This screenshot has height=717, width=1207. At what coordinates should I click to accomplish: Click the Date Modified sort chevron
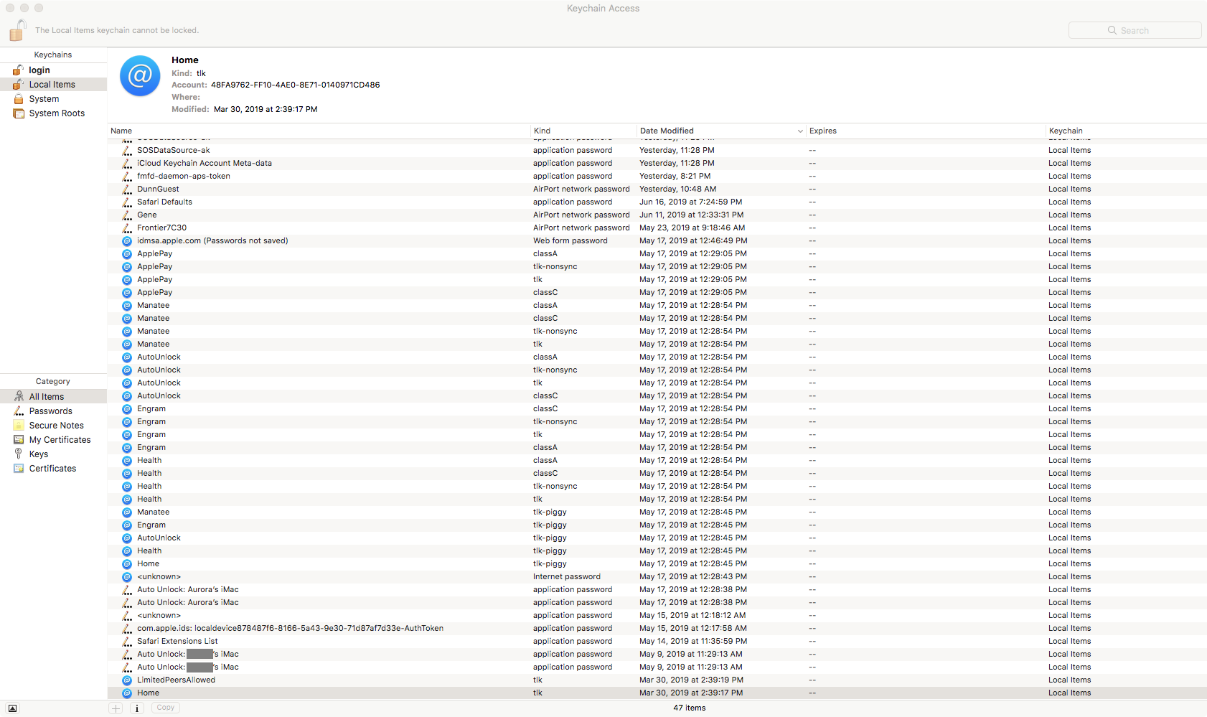(800, 131)
